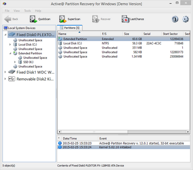Click the horizontal scrollbar thumb
Image resolution: width=193 pixels, height=170 pixels.
click(94, 132)
